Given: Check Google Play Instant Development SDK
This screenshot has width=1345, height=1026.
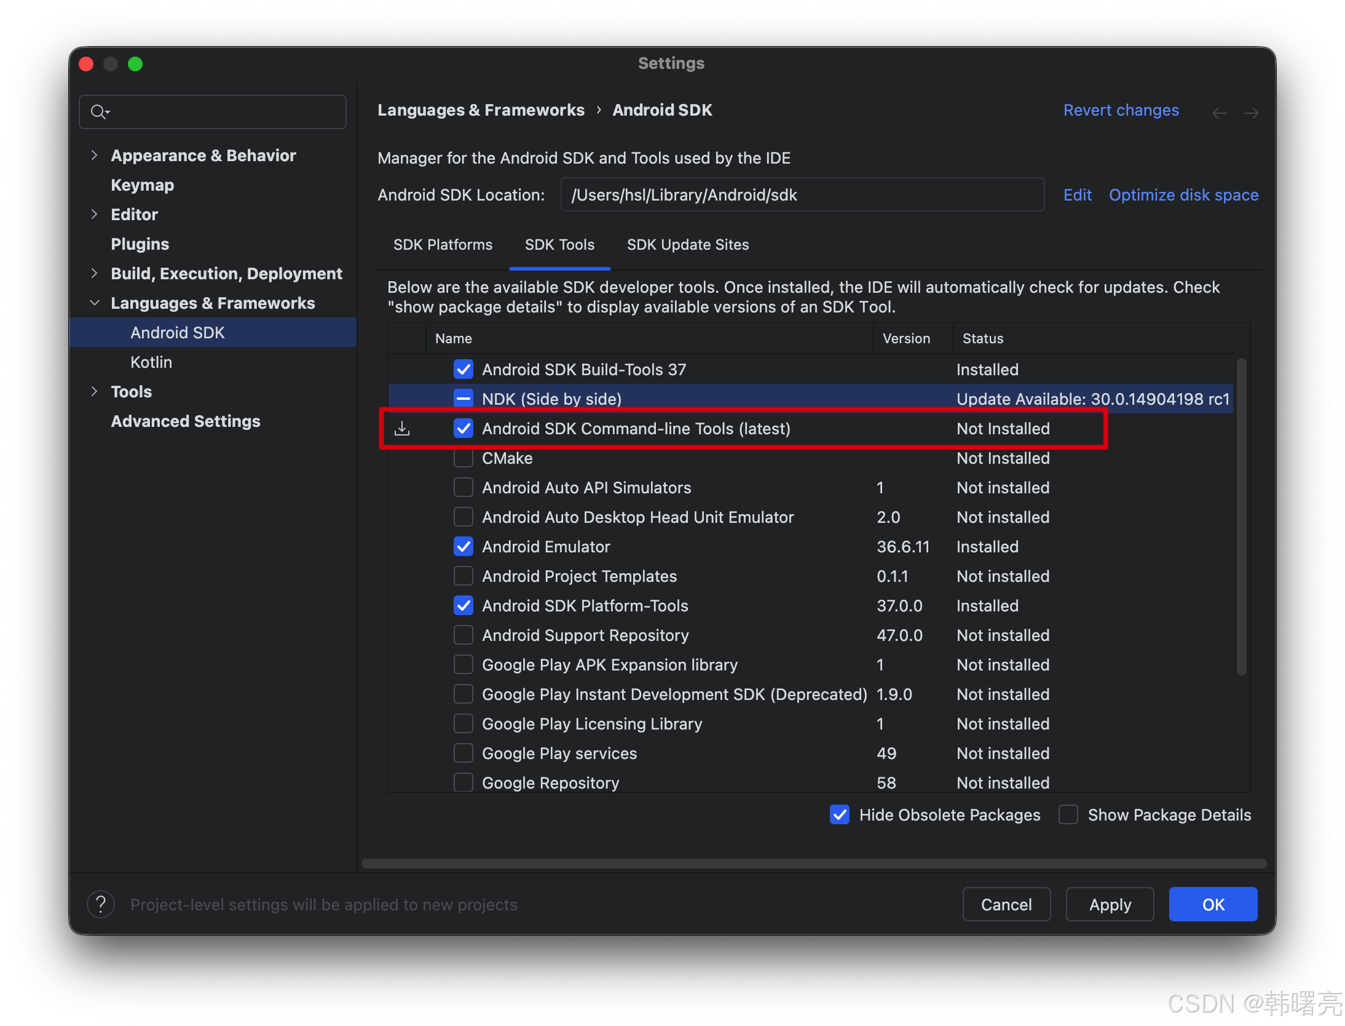Looking at the screenshot, I should point(463,694).
